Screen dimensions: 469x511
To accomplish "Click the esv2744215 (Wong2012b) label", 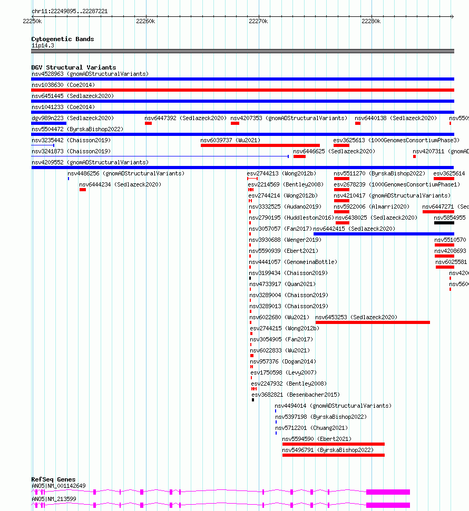I will [285, 329].
